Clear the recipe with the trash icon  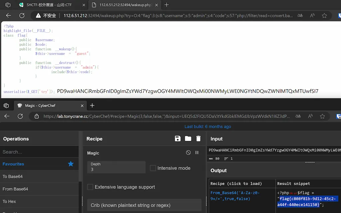pyautogui.click(x=198, y=139)
